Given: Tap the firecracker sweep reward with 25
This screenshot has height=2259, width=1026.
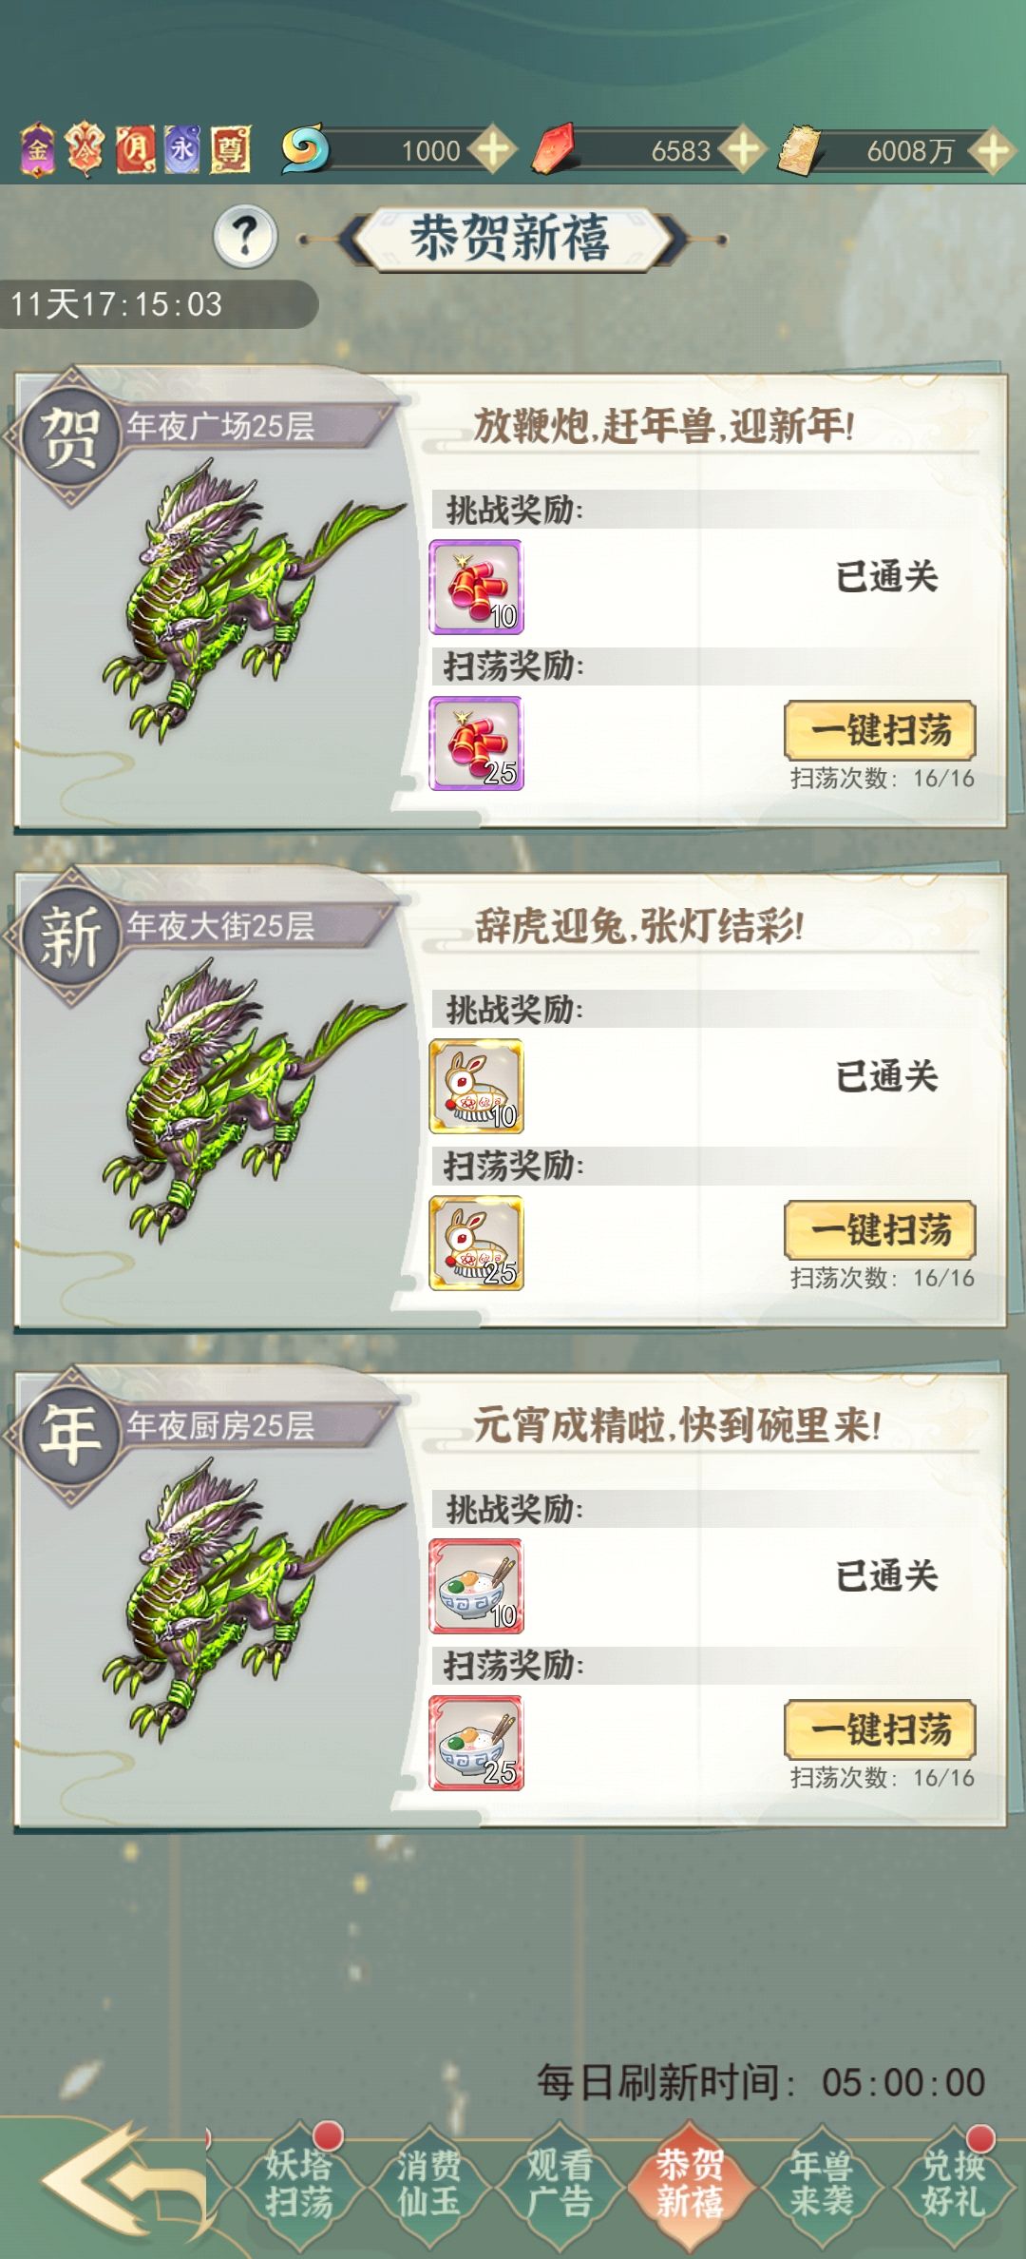Looking at the screenshot, I should pos(476,743).
